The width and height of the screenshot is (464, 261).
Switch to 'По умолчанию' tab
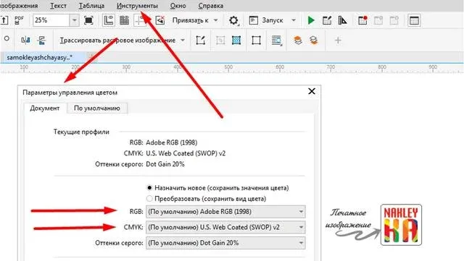pyautogui.click(x=97, y=108)
